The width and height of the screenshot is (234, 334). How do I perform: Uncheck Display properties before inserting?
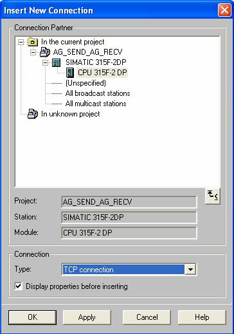19,286
